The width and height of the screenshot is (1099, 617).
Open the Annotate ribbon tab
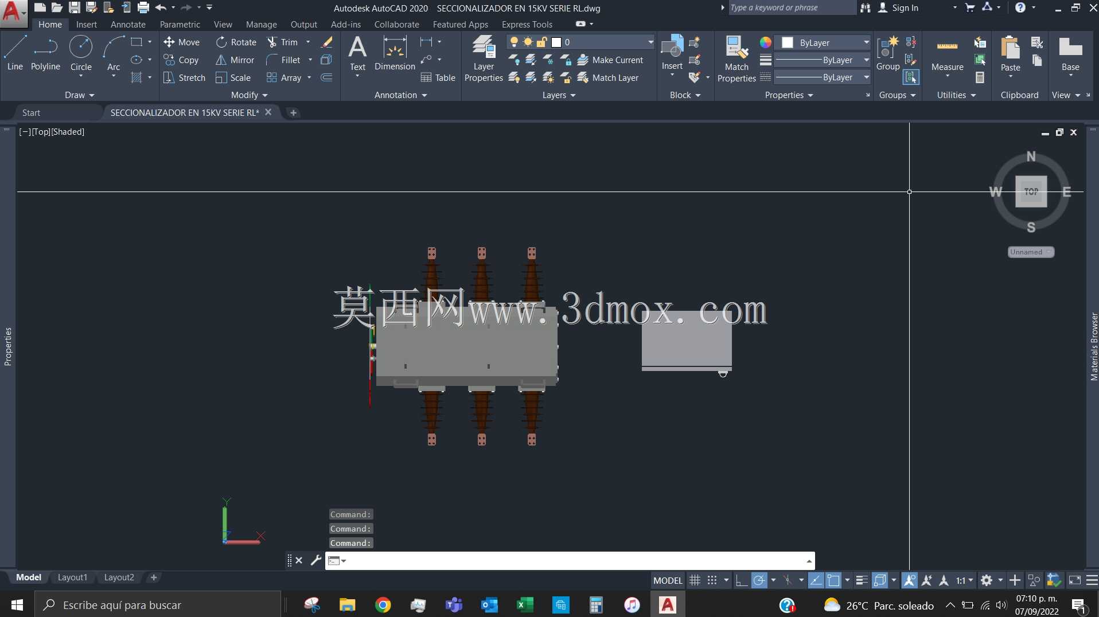(128, 24)
